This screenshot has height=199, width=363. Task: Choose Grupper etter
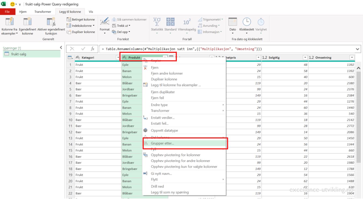184,143
